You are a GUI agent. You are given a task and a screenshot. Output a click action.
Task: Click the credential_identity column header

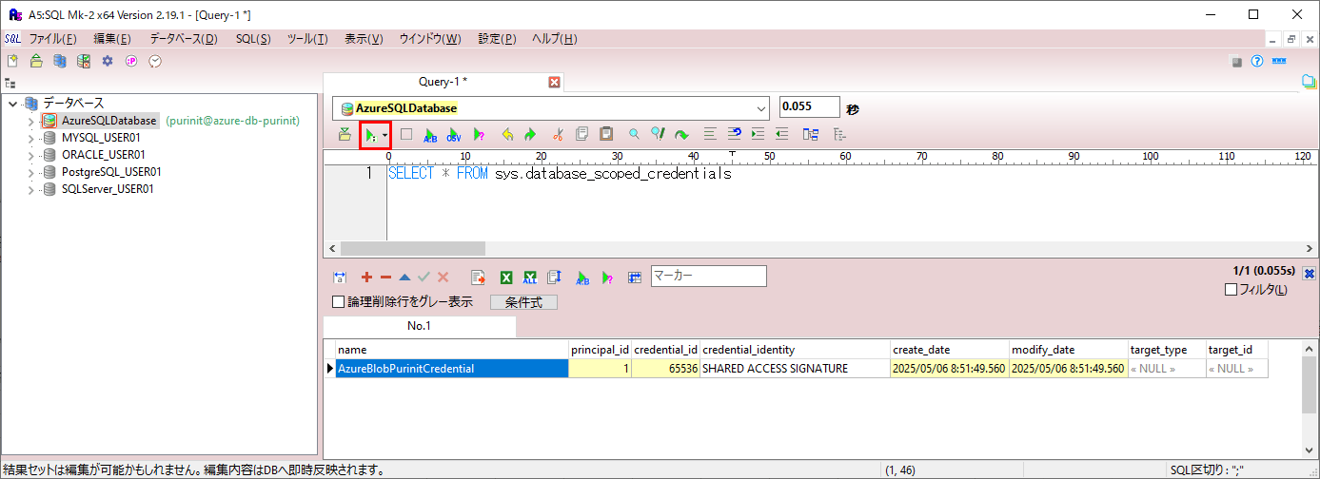pyautogui.click(x=796, y=350)
